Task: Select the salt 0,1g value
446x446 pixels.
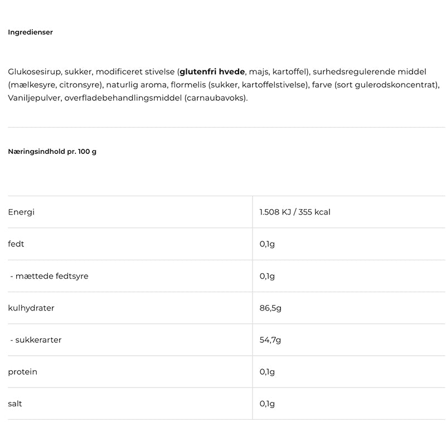Action: click(x=267, y=404)
